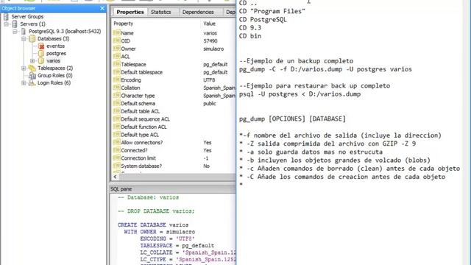
Task: Click the 'simulacro' owner value
Action: [213, 49]
